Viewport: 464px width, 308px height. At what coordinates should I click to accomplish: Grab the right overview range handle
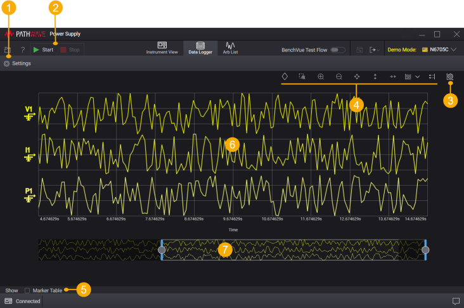425,250
